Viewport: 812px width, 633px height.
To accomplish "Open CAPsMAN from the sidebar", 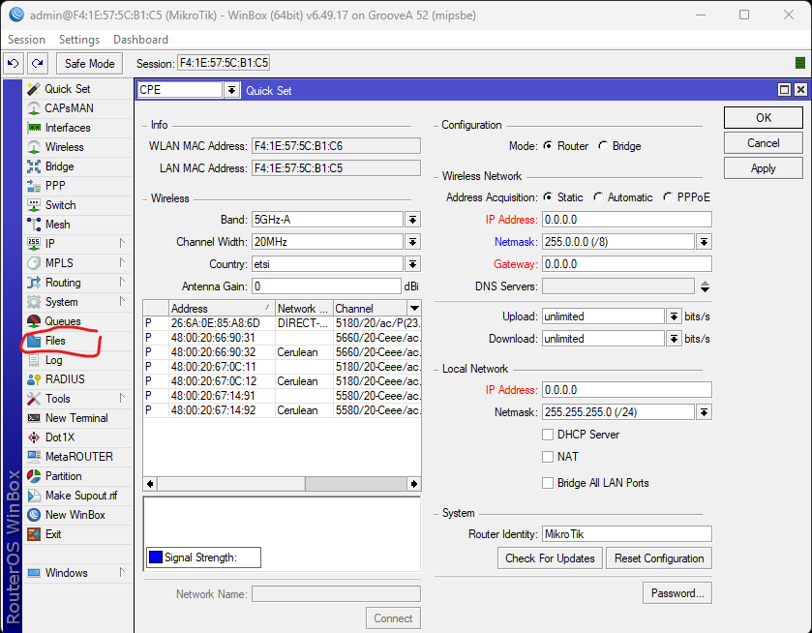I will point(69,108).
